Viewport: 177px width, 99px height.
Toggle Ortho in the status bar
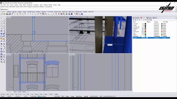pos(63,96)
